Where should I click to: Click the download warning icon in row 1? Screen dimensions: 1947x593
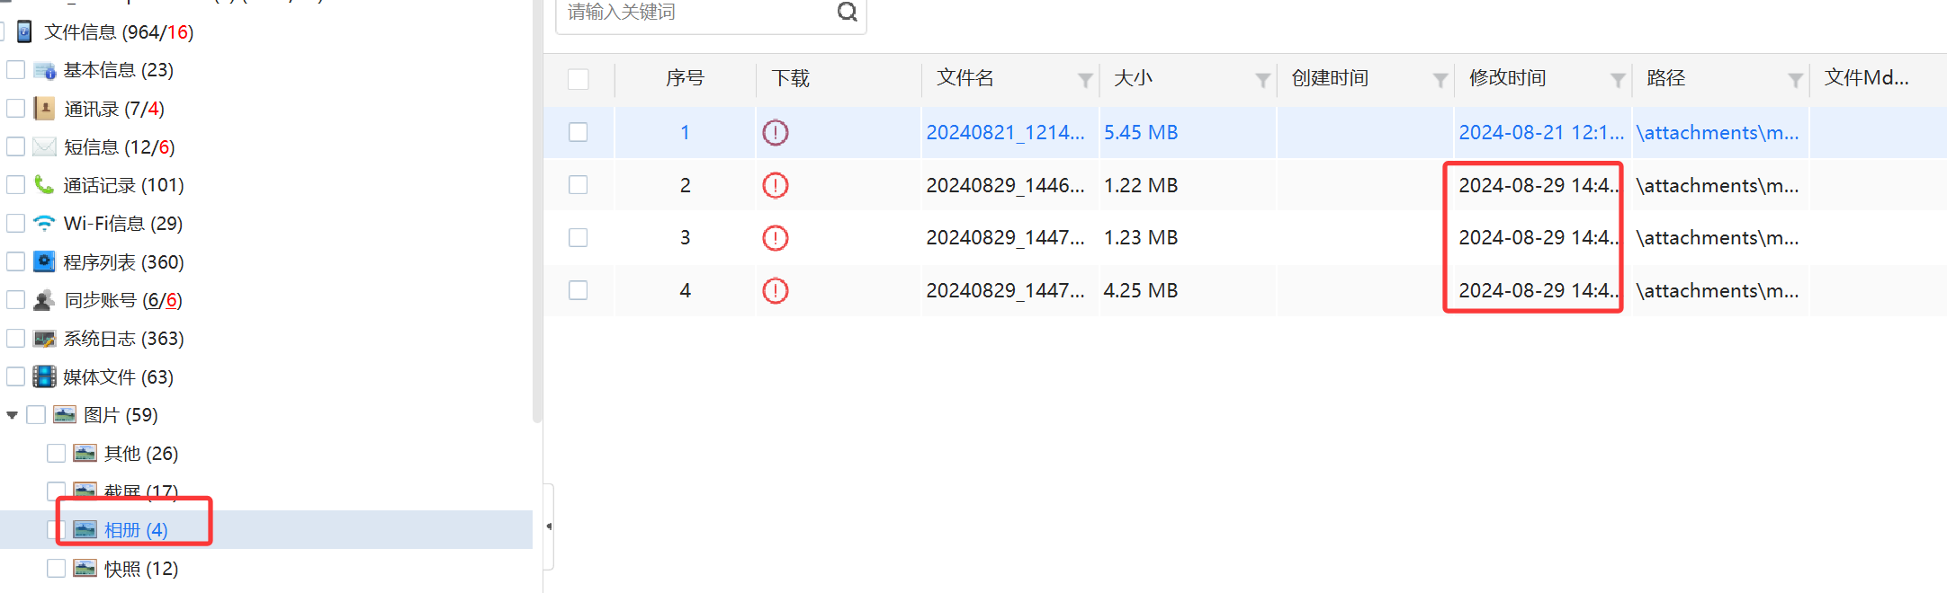coord(775,133)
